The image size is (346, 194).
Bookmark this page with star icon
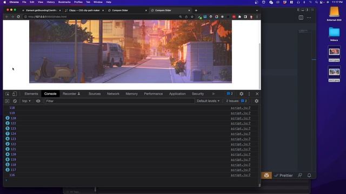click(192, 17)
